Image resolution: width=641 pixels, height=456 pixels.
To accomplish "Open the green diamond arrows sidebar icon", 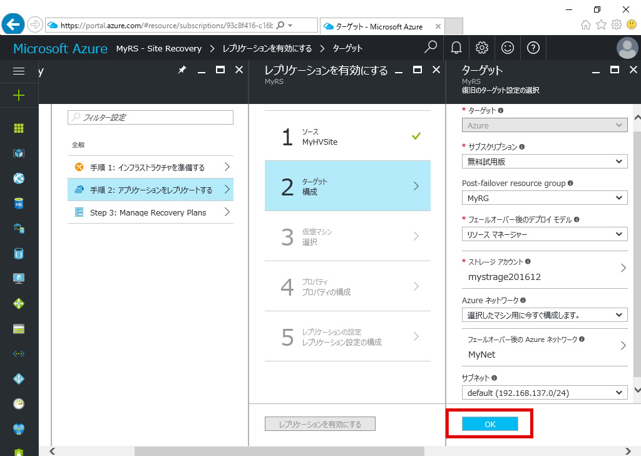I will click(x=19, y=303).
